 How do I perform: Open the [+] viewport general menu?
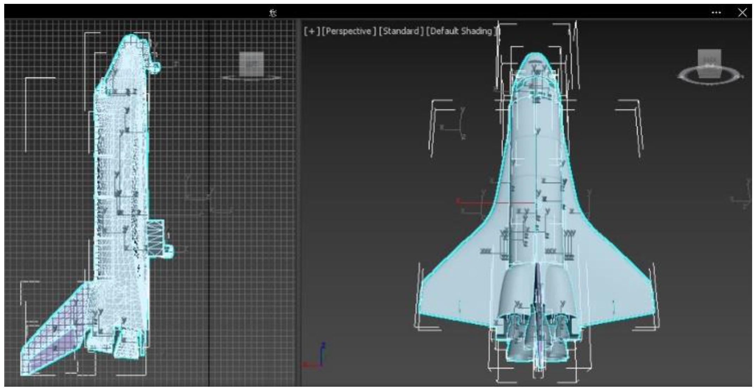[312, 31]
